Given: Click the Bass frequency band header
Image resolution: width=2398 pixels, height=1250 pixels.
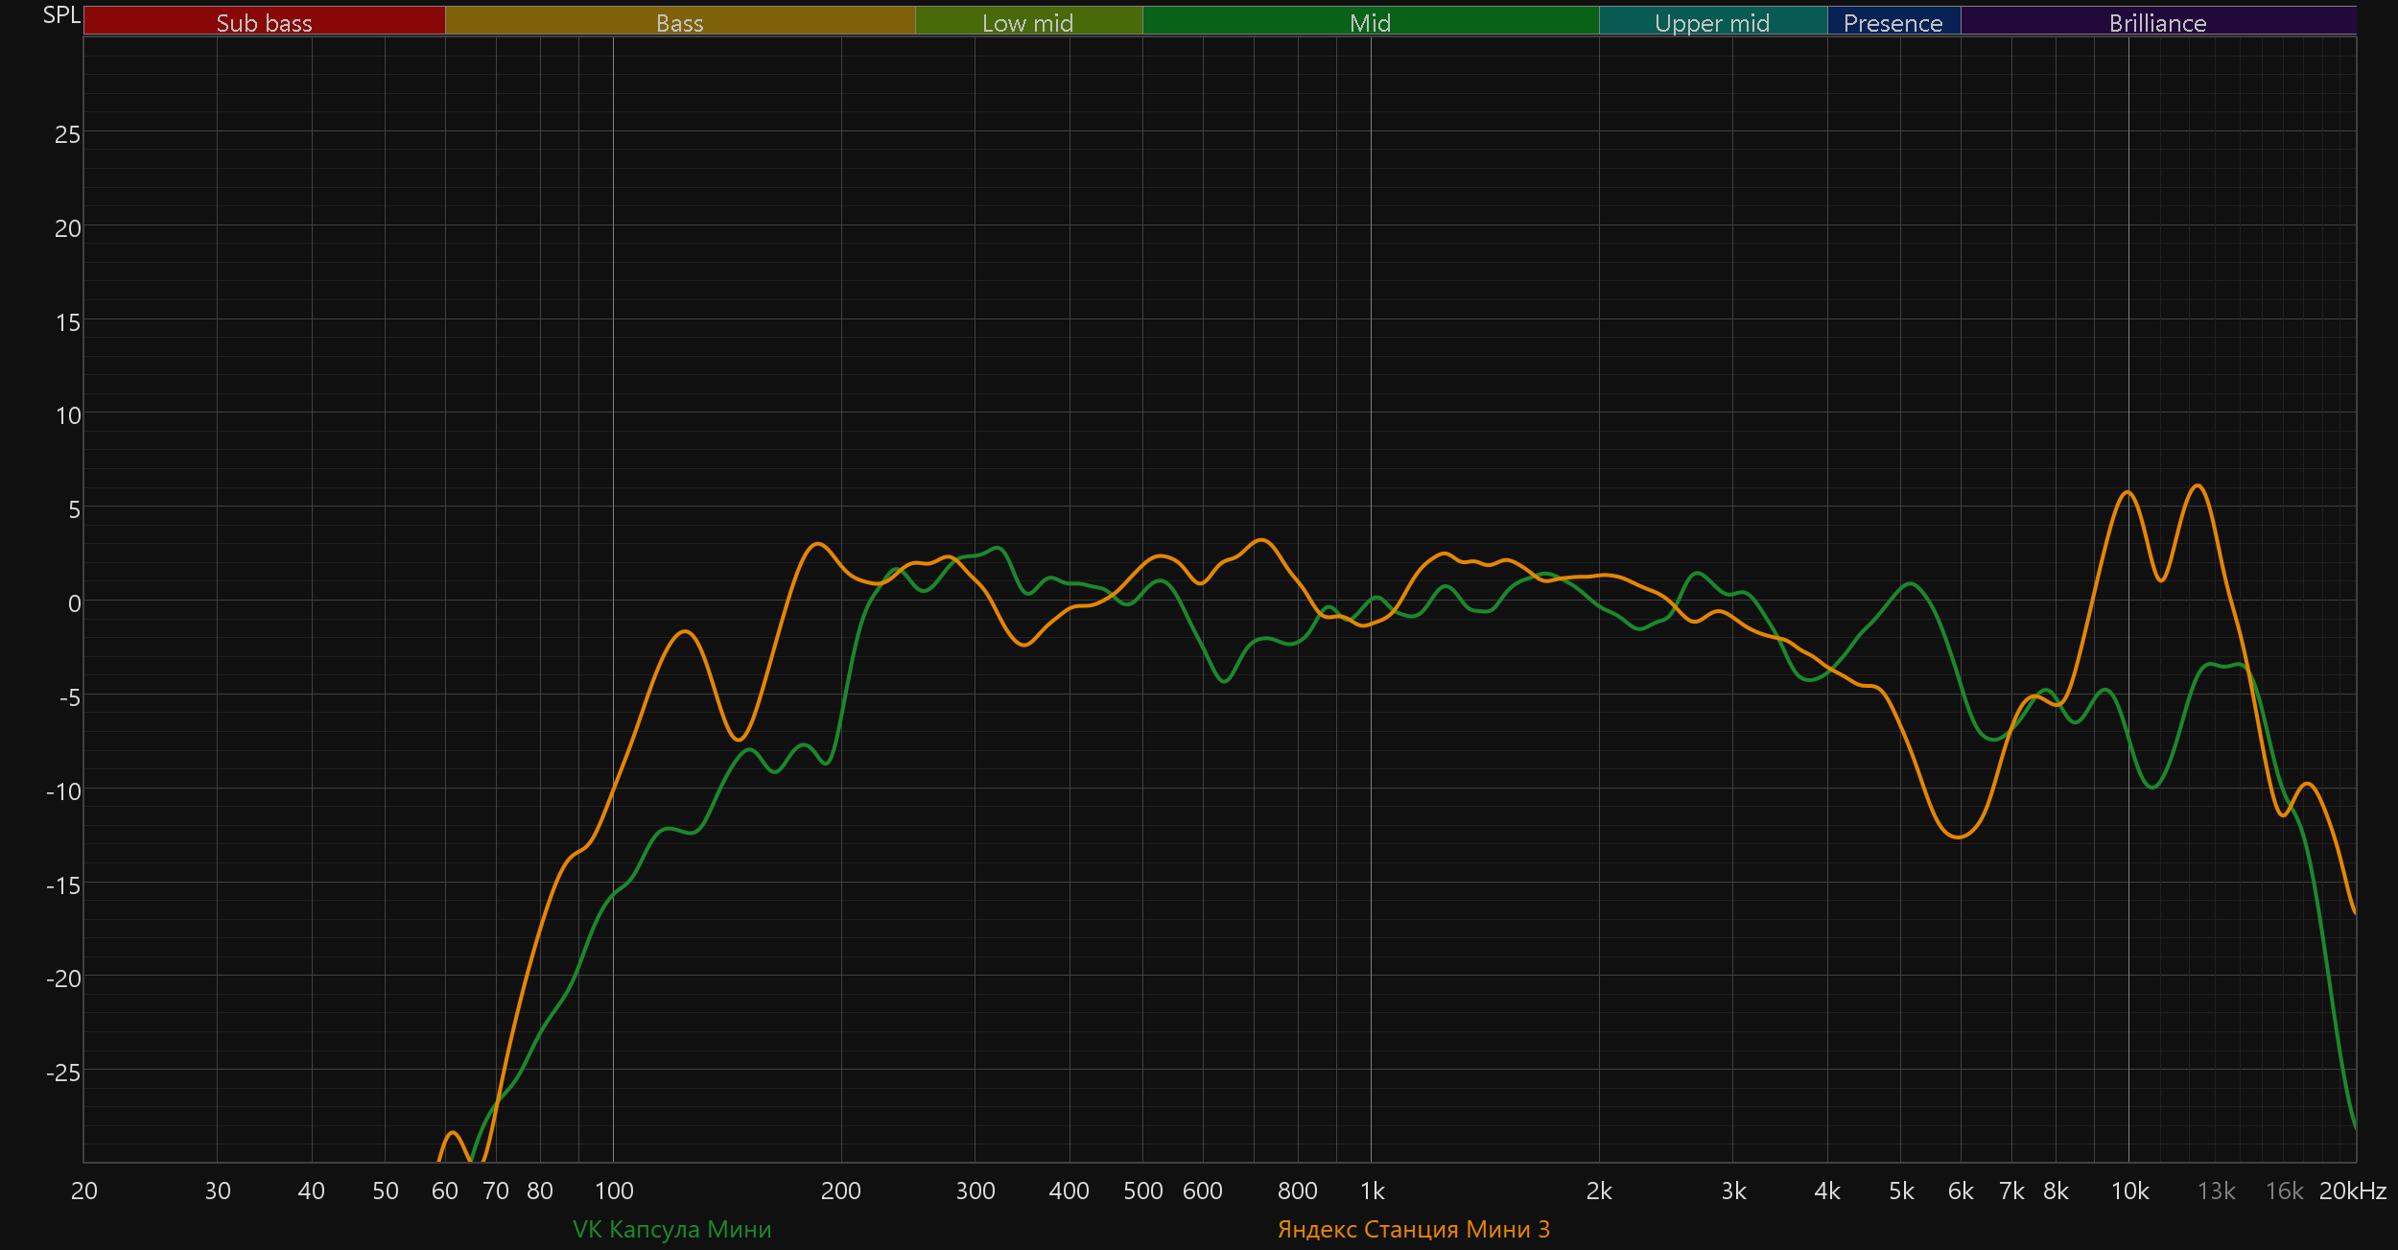Looking at the screenshot, I should [x=679, y=22].
